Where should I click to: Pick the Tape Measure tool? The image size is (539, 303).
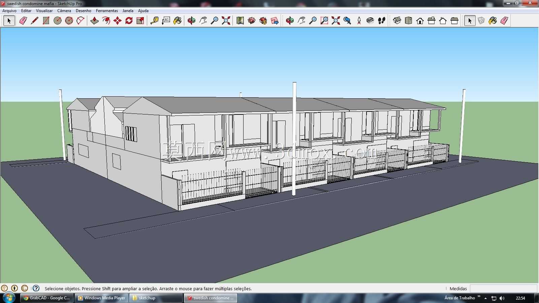(154, 21)
